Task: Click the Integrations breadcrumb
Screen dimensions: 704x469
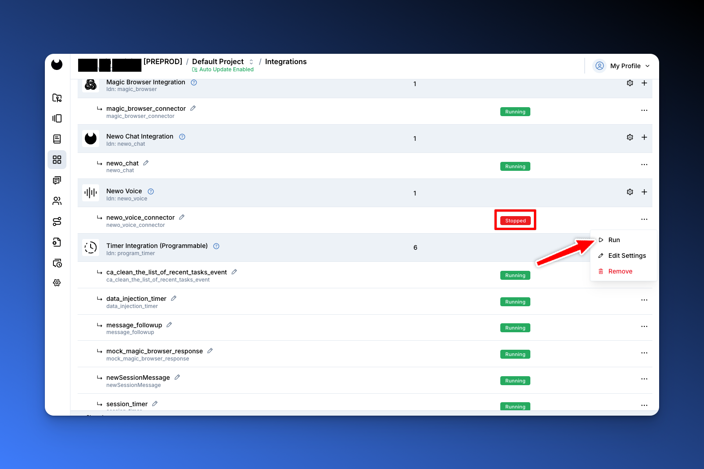Action: point(286,62)
